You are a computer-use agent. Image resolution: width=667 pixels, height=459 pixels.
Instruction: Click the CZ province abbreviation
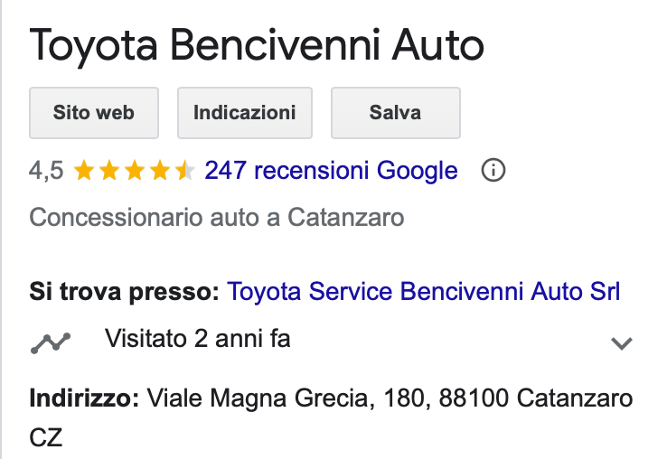(46, 438)
